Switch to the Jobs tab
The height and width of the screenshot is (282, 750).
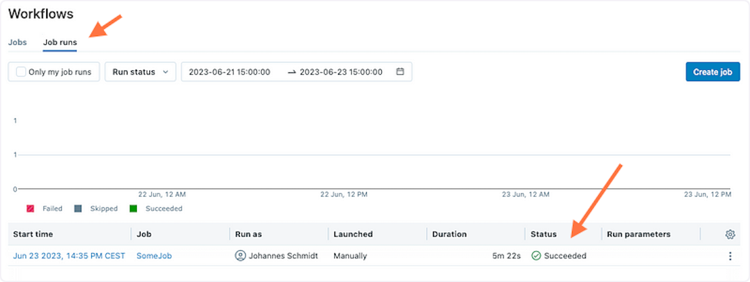(x=17, y=42)
